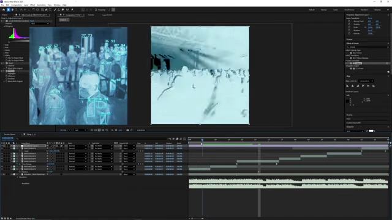Viewport: 392px width, 220px height.
Task: Expand Adjustment Layer 1 in timeline
Action: pyautogui.click(x=12, y=145)
